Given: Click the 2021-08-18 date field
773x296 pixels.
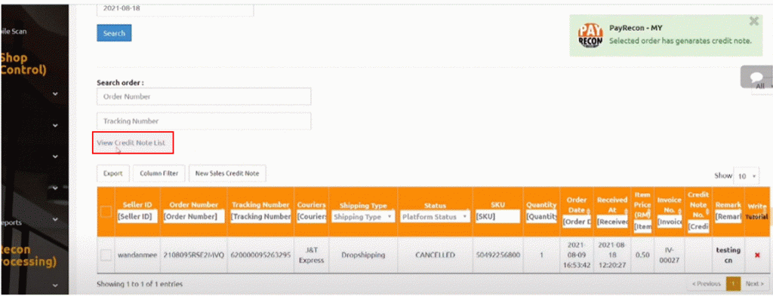Looking at the screenshot, I should [x=175, y=9].
